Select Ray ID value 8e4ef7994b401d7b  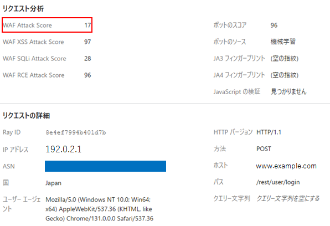76,132
